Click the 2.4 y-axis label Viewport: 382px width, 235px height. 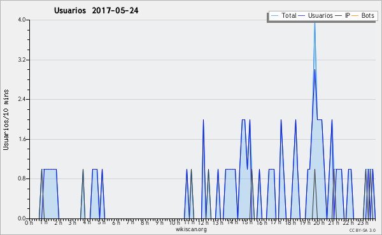[x=22, y=99]
